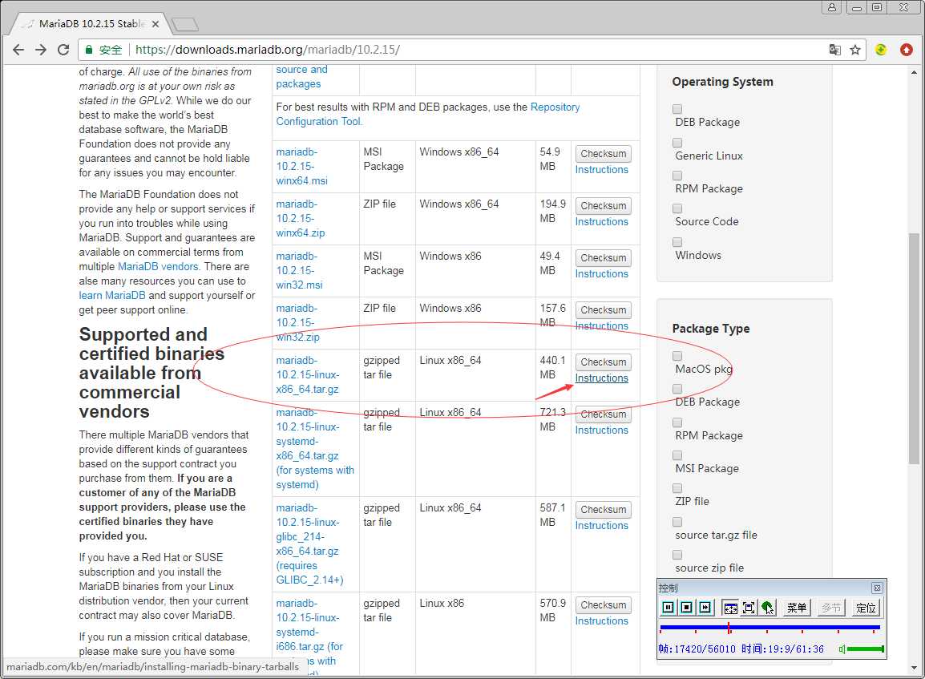Download mariadb-10.2.15-winx64.msi
Image resolution: width=925 pixels, height=679 pixels.
click(x=301, y=167)
